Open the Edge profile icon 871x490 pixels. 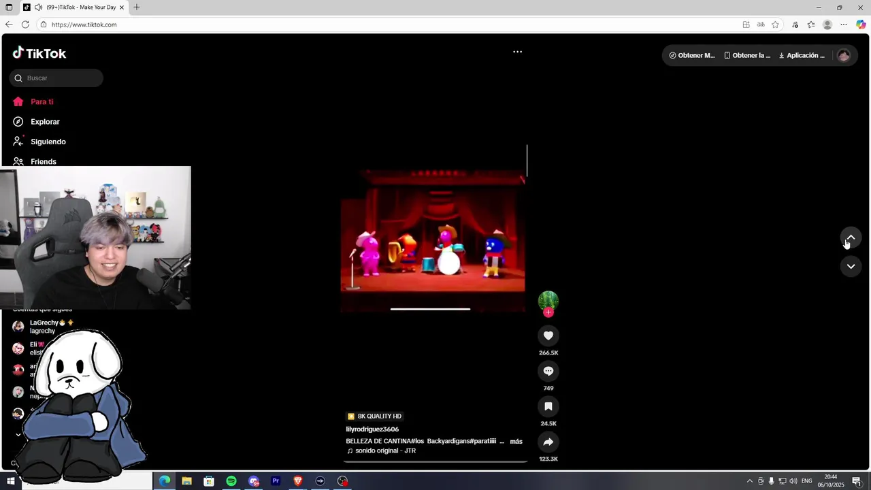pyautogui.click(x=827, y=24)
